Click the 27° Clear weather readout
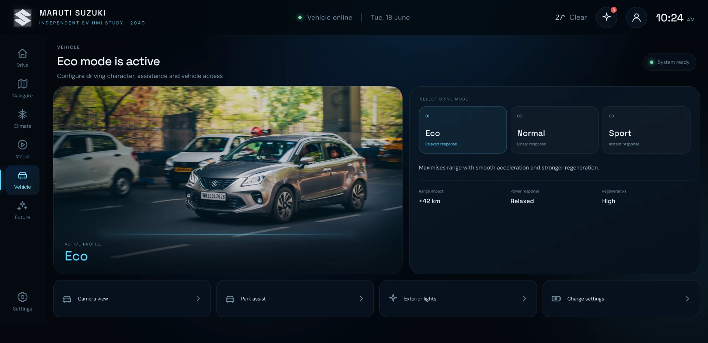708x343 pixels. tap(571, 17)
